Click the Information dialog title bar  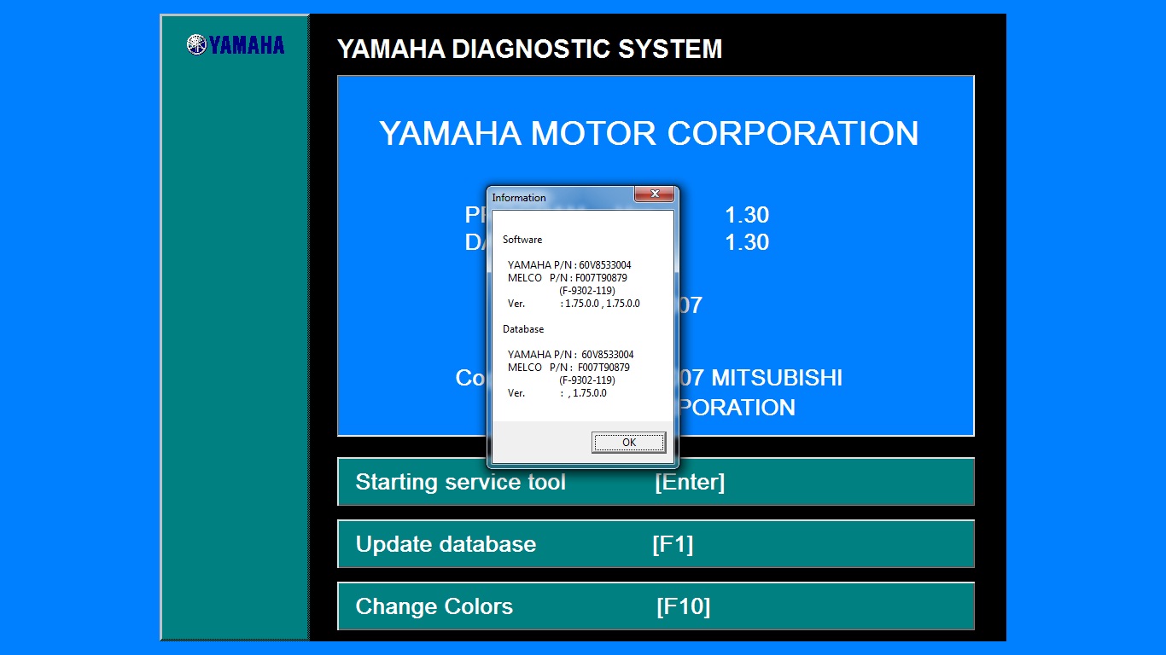click(555, 197)
